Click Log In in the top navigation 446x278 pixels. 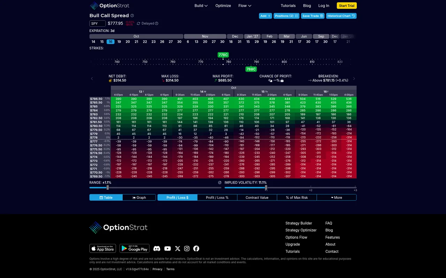[324, 6]
